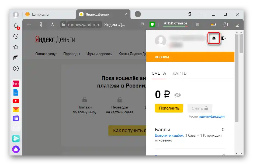Open Оплата услуг menu item
The image size is (253, 167).
[x=46, y=54]
